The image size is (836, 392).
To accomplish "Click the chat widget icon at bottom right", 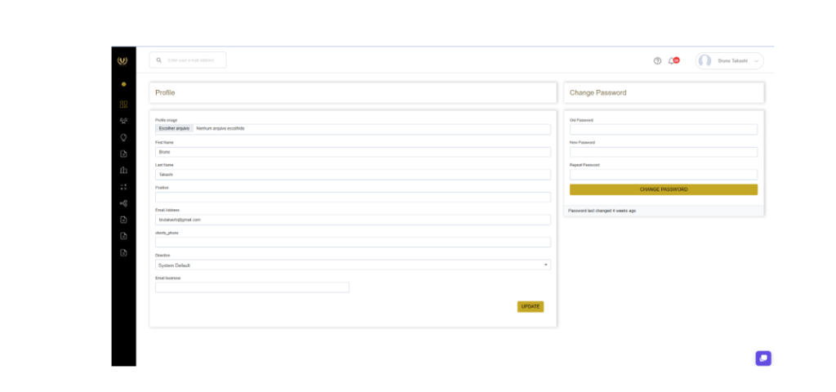I will coord(763,358).
